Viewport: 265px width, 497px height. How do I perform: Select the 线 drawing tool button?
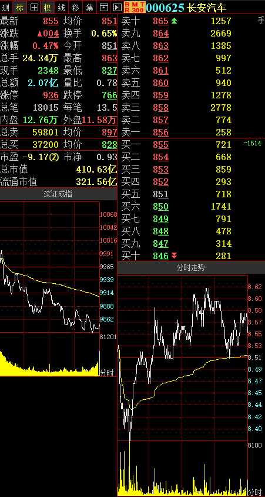(61, 7)
